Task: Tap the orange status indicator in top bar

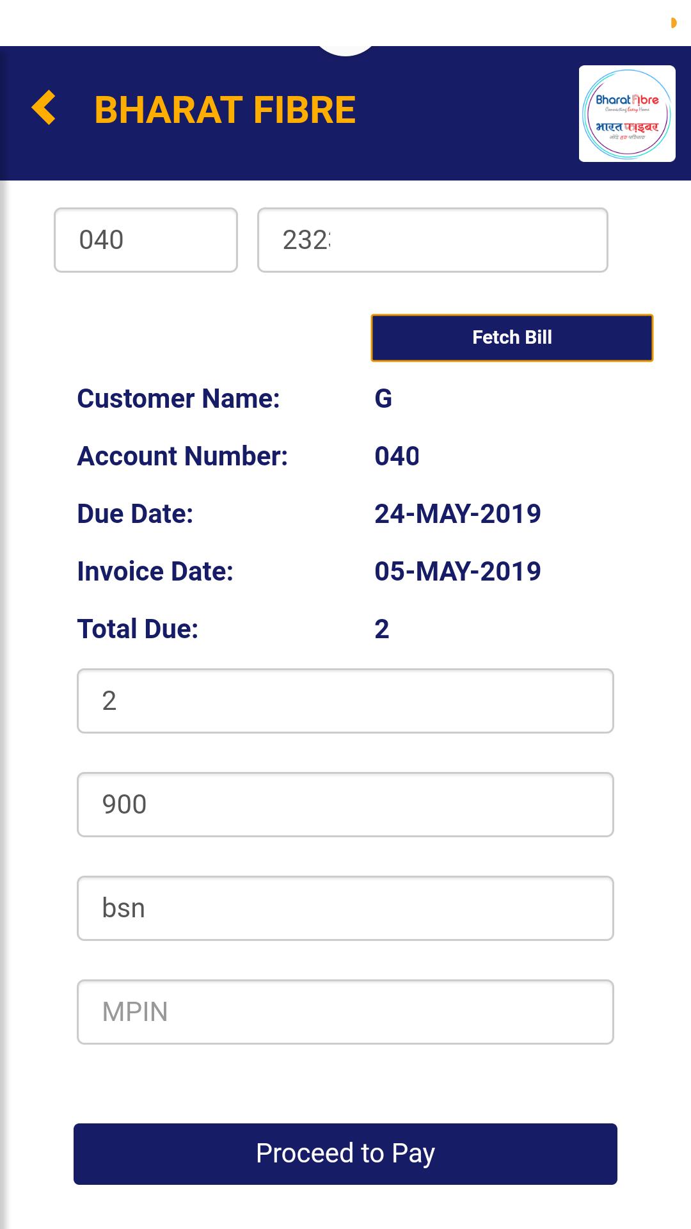Action: point(673,23)
